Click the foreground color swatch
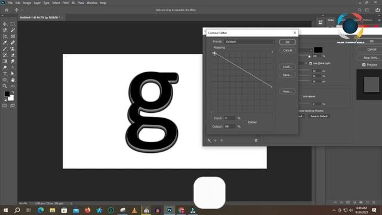Viewport: 382px width, 215px height. [7, 94]
